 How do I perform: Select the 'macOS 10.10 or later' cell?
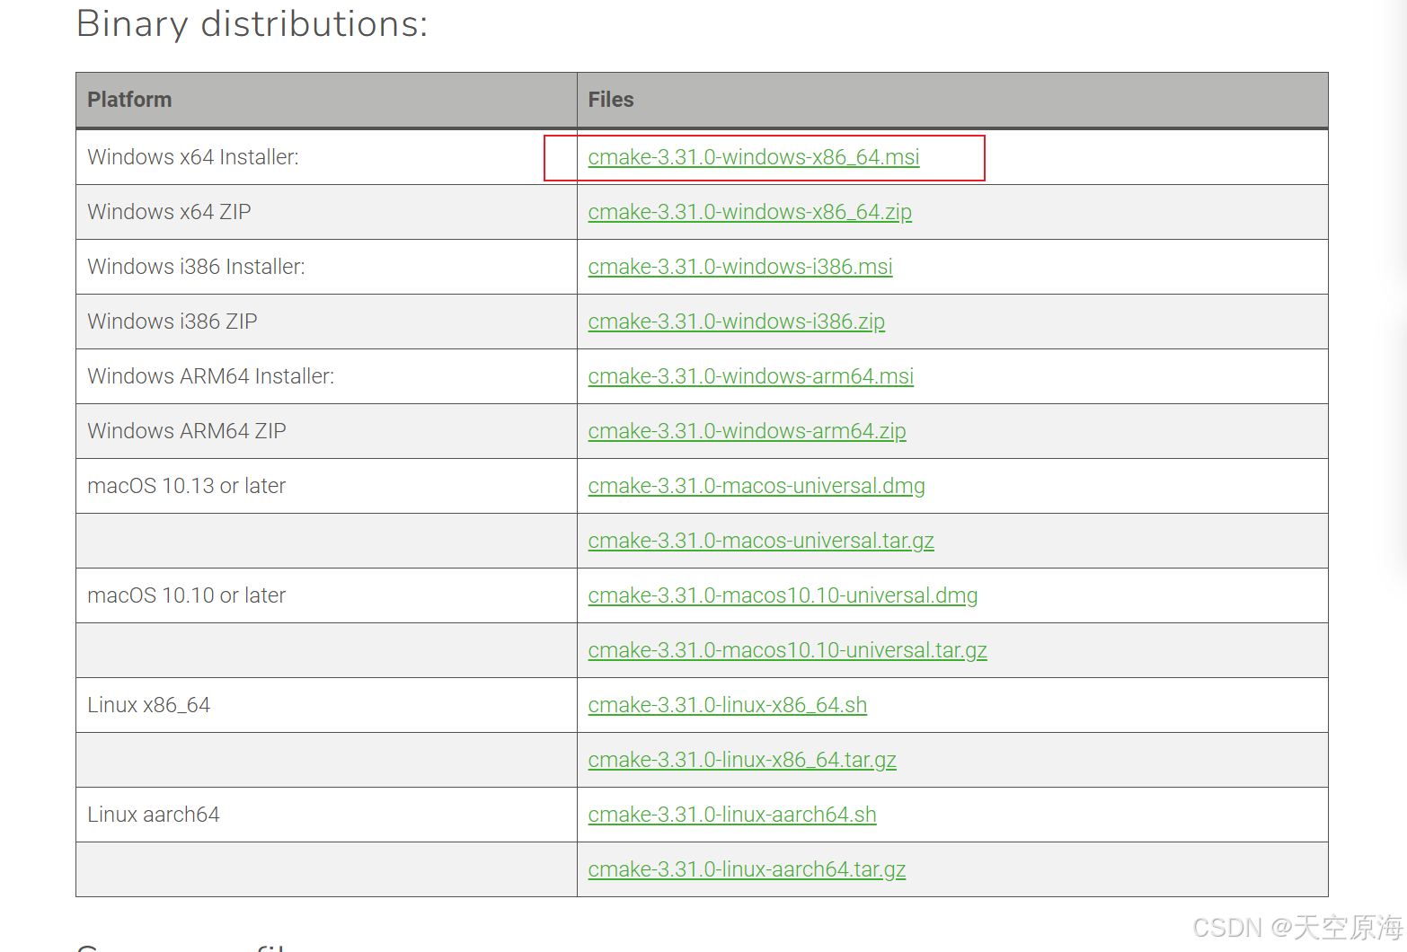click(326, 595)
